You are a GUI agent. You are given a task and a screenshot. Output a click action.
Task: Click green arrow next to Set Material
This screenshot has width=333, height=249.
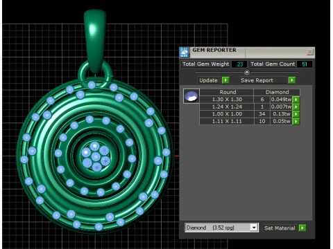point(302,228)
